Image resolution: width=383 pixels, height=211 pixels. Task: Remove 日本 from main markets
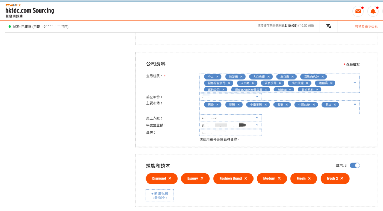[x=335, y=105]
